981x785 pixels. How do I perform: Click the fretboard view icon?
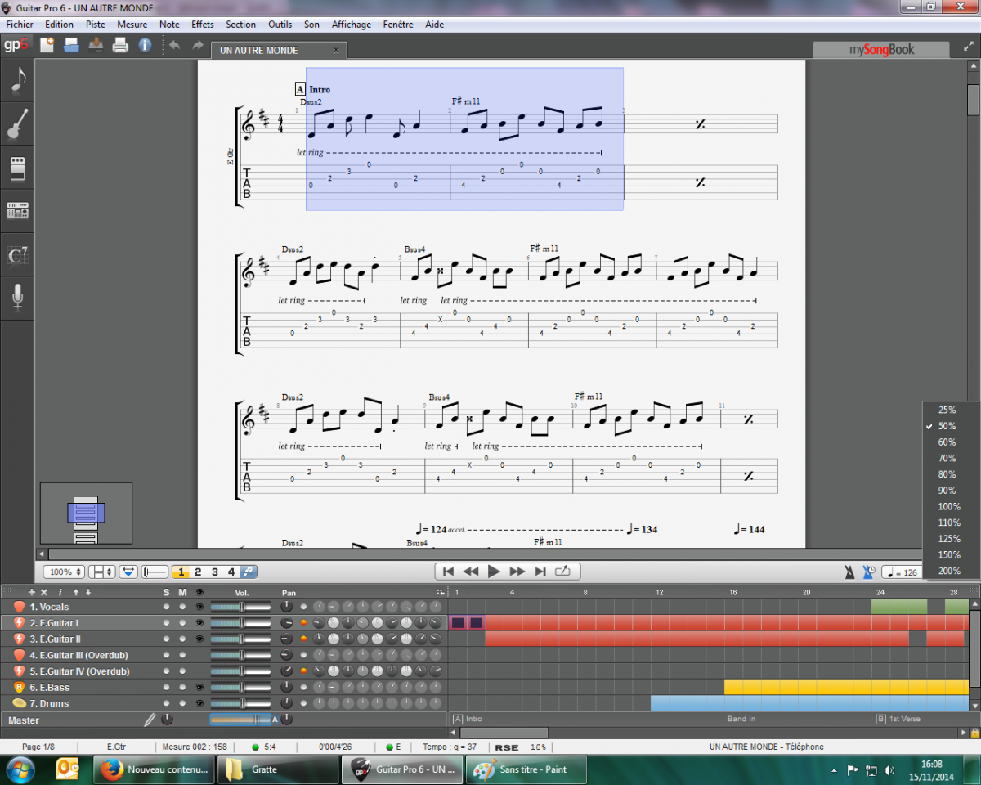pos(155,572)
